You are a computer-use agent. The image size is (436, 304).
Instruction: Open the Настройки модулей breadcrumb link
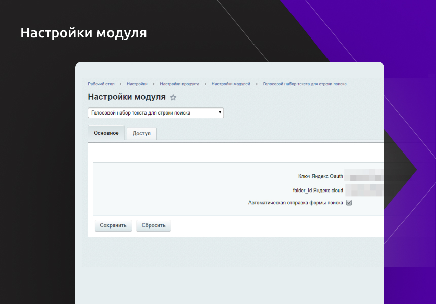click(231, 84)
